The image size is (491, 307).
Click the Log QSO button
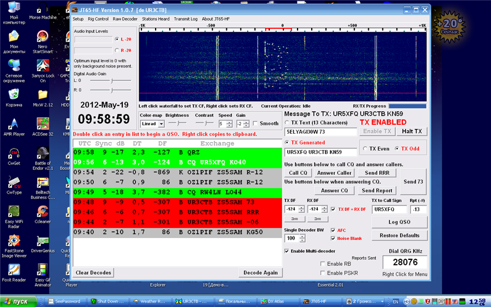point(399,222)
